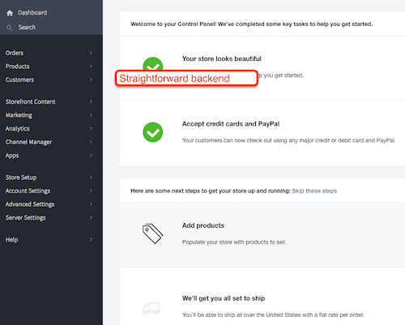
Task: Click the Straightforward backend annotation box
Action: pyautogui.click(x=186, y=79)
